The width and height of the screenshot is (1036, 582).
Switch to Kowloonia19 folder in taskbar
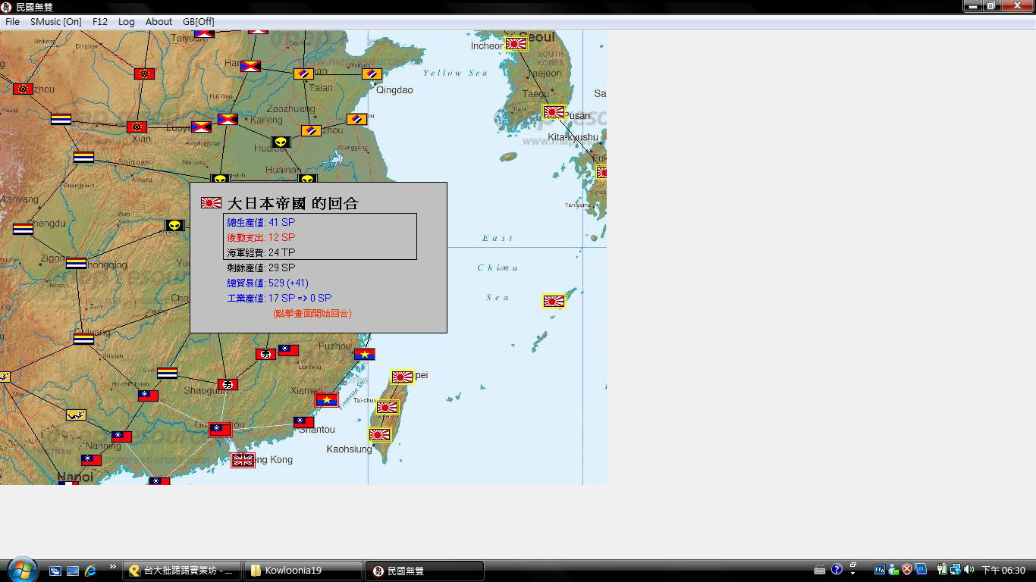(x=303, y=571)
